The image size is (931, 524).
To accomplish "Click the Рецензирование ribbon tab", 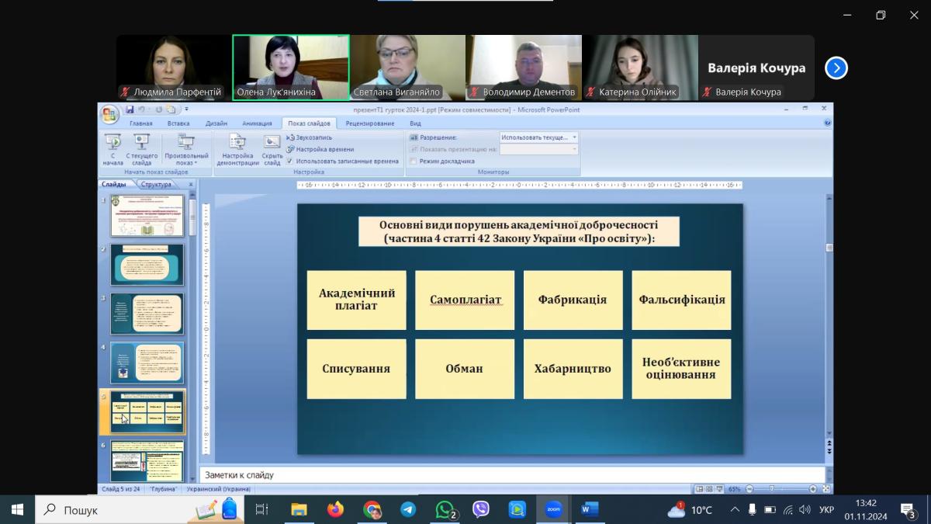I will (370, 123).
